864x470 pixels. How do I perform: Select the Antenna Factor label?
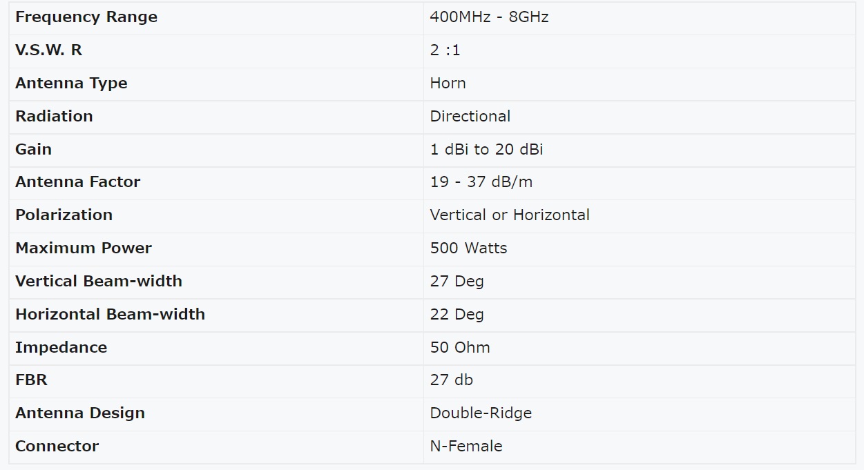tap(77, 182)
